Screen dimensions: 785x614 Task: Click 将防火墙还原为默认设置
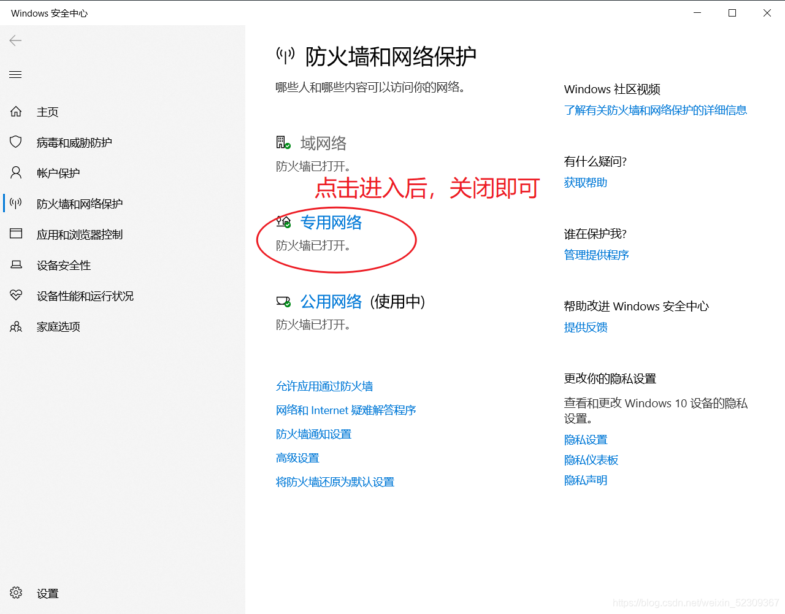pos(335,482)
